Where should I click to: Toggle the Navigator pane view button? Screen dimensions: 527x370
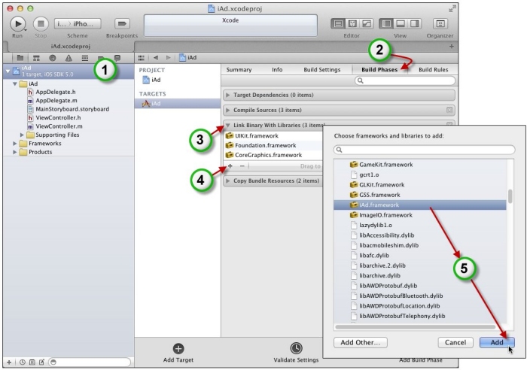pos(386,24)
